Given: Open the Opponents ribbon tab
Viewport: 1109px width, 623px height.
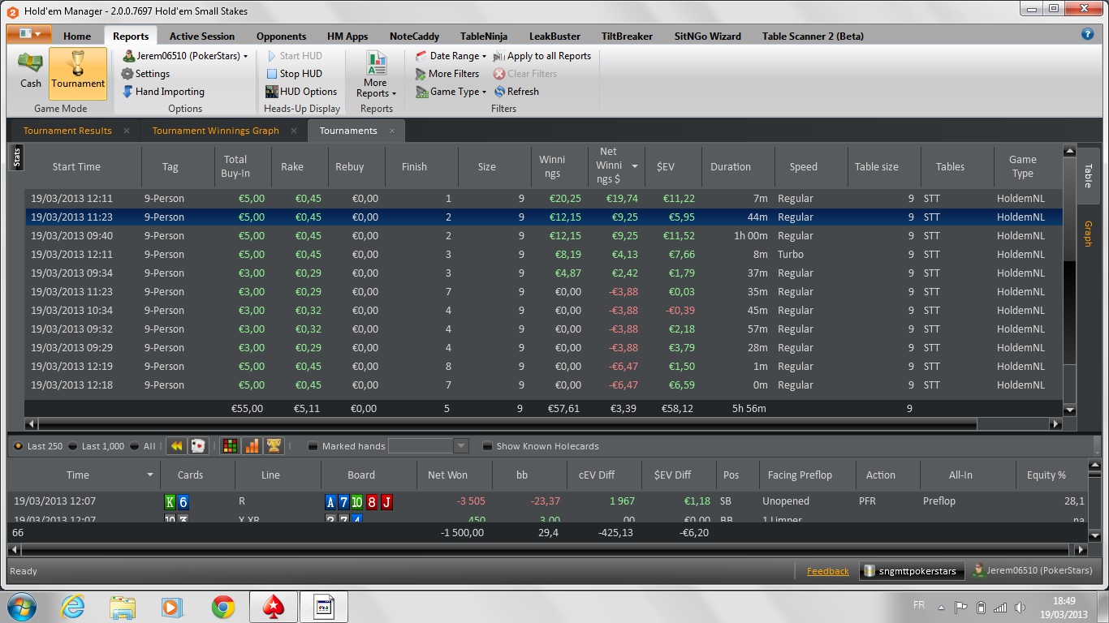Looking at the screenshot, I should click(x=281, y=36).
